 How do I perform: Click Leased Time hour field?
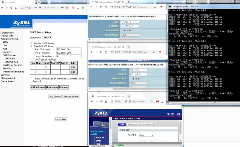(x=69, y=56)
